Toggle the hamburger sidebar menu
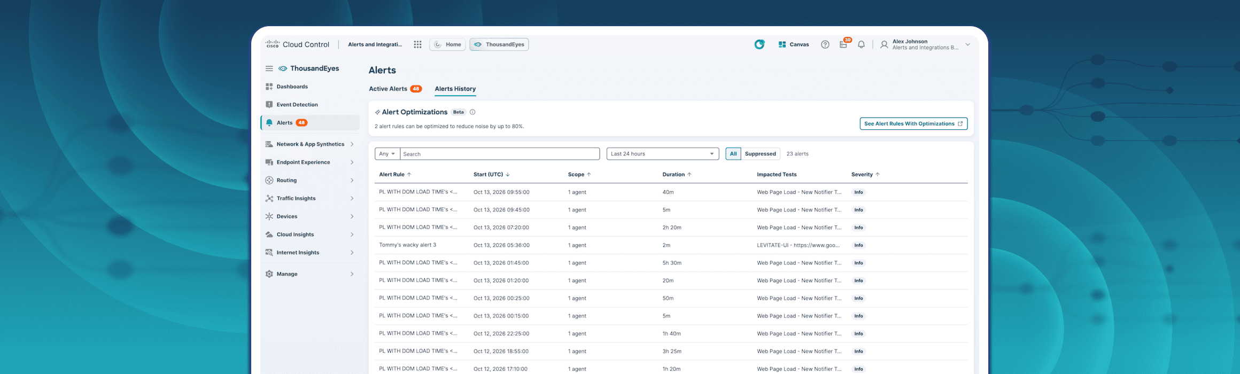This screenshot has height=374, width=1240. (x=269, y=68)
